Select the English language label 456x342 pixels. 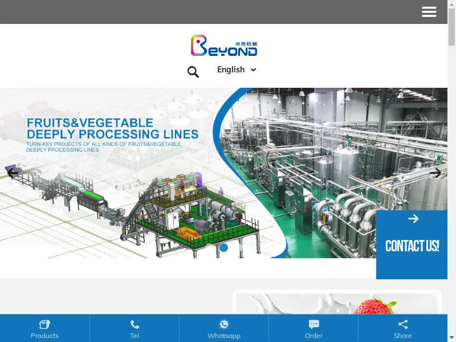coord(230,70)
